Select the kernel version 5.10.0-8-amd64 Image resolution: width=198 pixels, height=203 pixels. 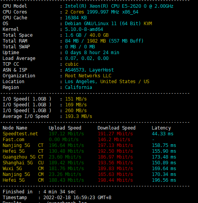84,29
